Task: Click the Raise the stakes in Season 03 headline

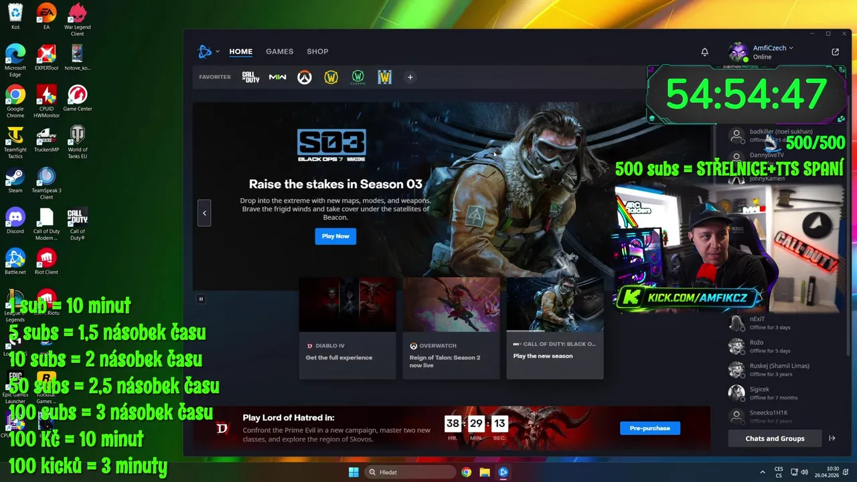Action: tap(335, 184)
